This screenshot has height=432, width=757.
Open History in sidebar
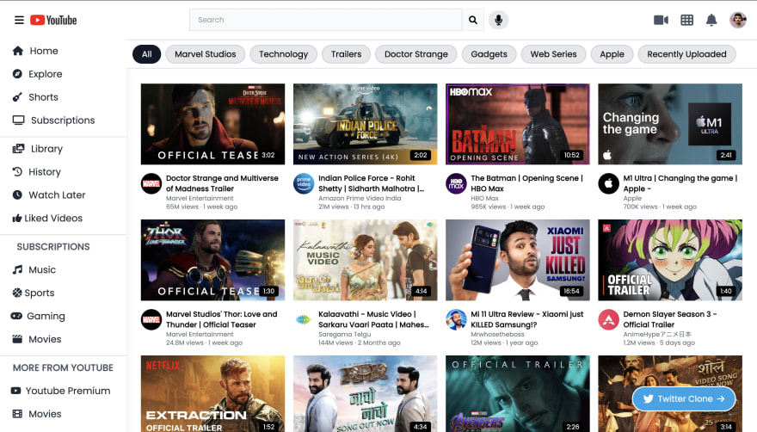tap(37, 172)
